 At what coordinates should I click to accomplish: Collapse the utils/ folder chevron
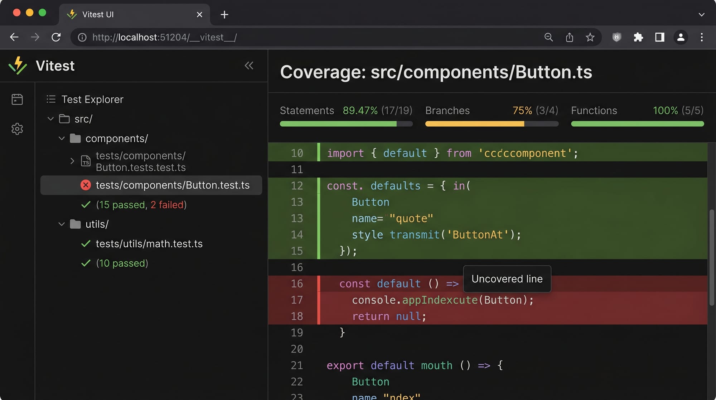click(62, 224)
